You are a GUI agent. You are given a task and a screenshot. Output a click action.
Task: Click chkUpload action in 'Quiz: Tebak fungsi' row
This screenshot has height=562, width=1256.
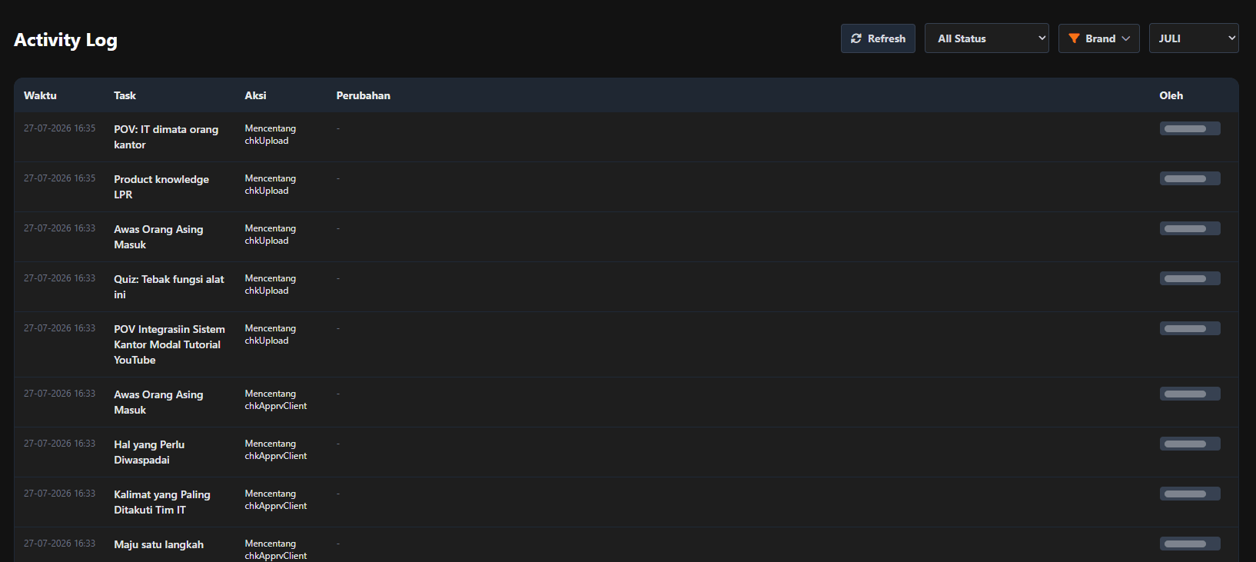point(270,284)
